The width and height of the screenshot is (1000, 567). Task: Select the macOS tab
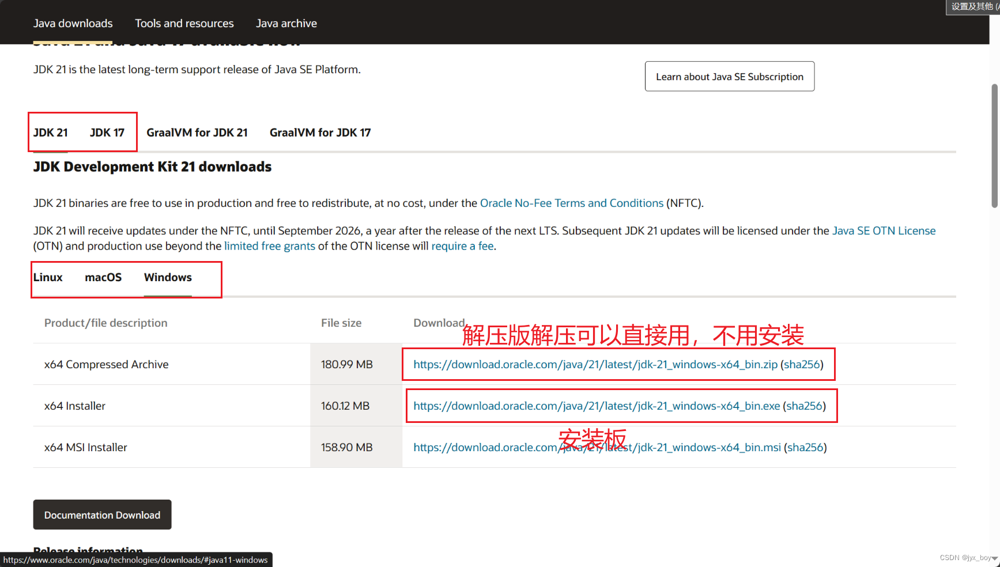[103, 277]
